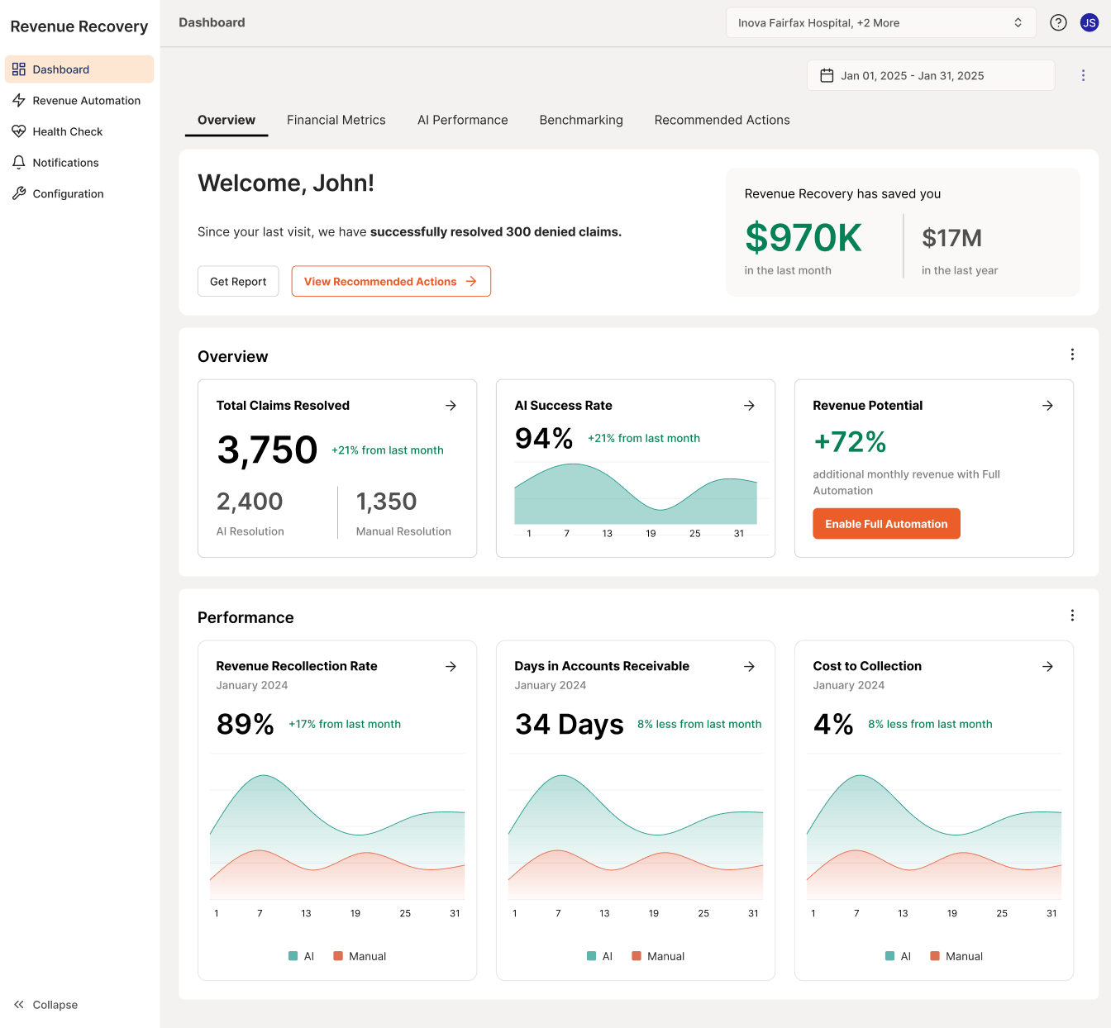Go to Revenue Automation in sidebar
1111x1028 pixels.
[x=79, y=101]
